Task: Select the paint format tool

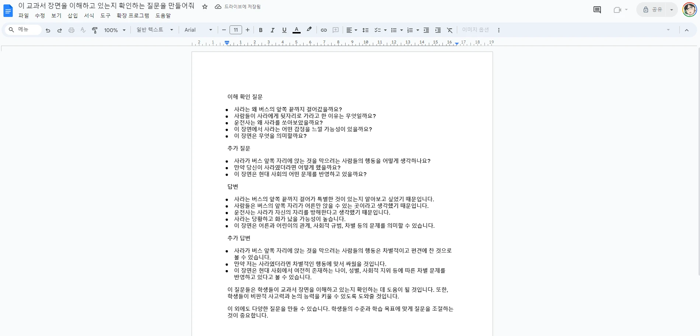Action: [95, 30]
